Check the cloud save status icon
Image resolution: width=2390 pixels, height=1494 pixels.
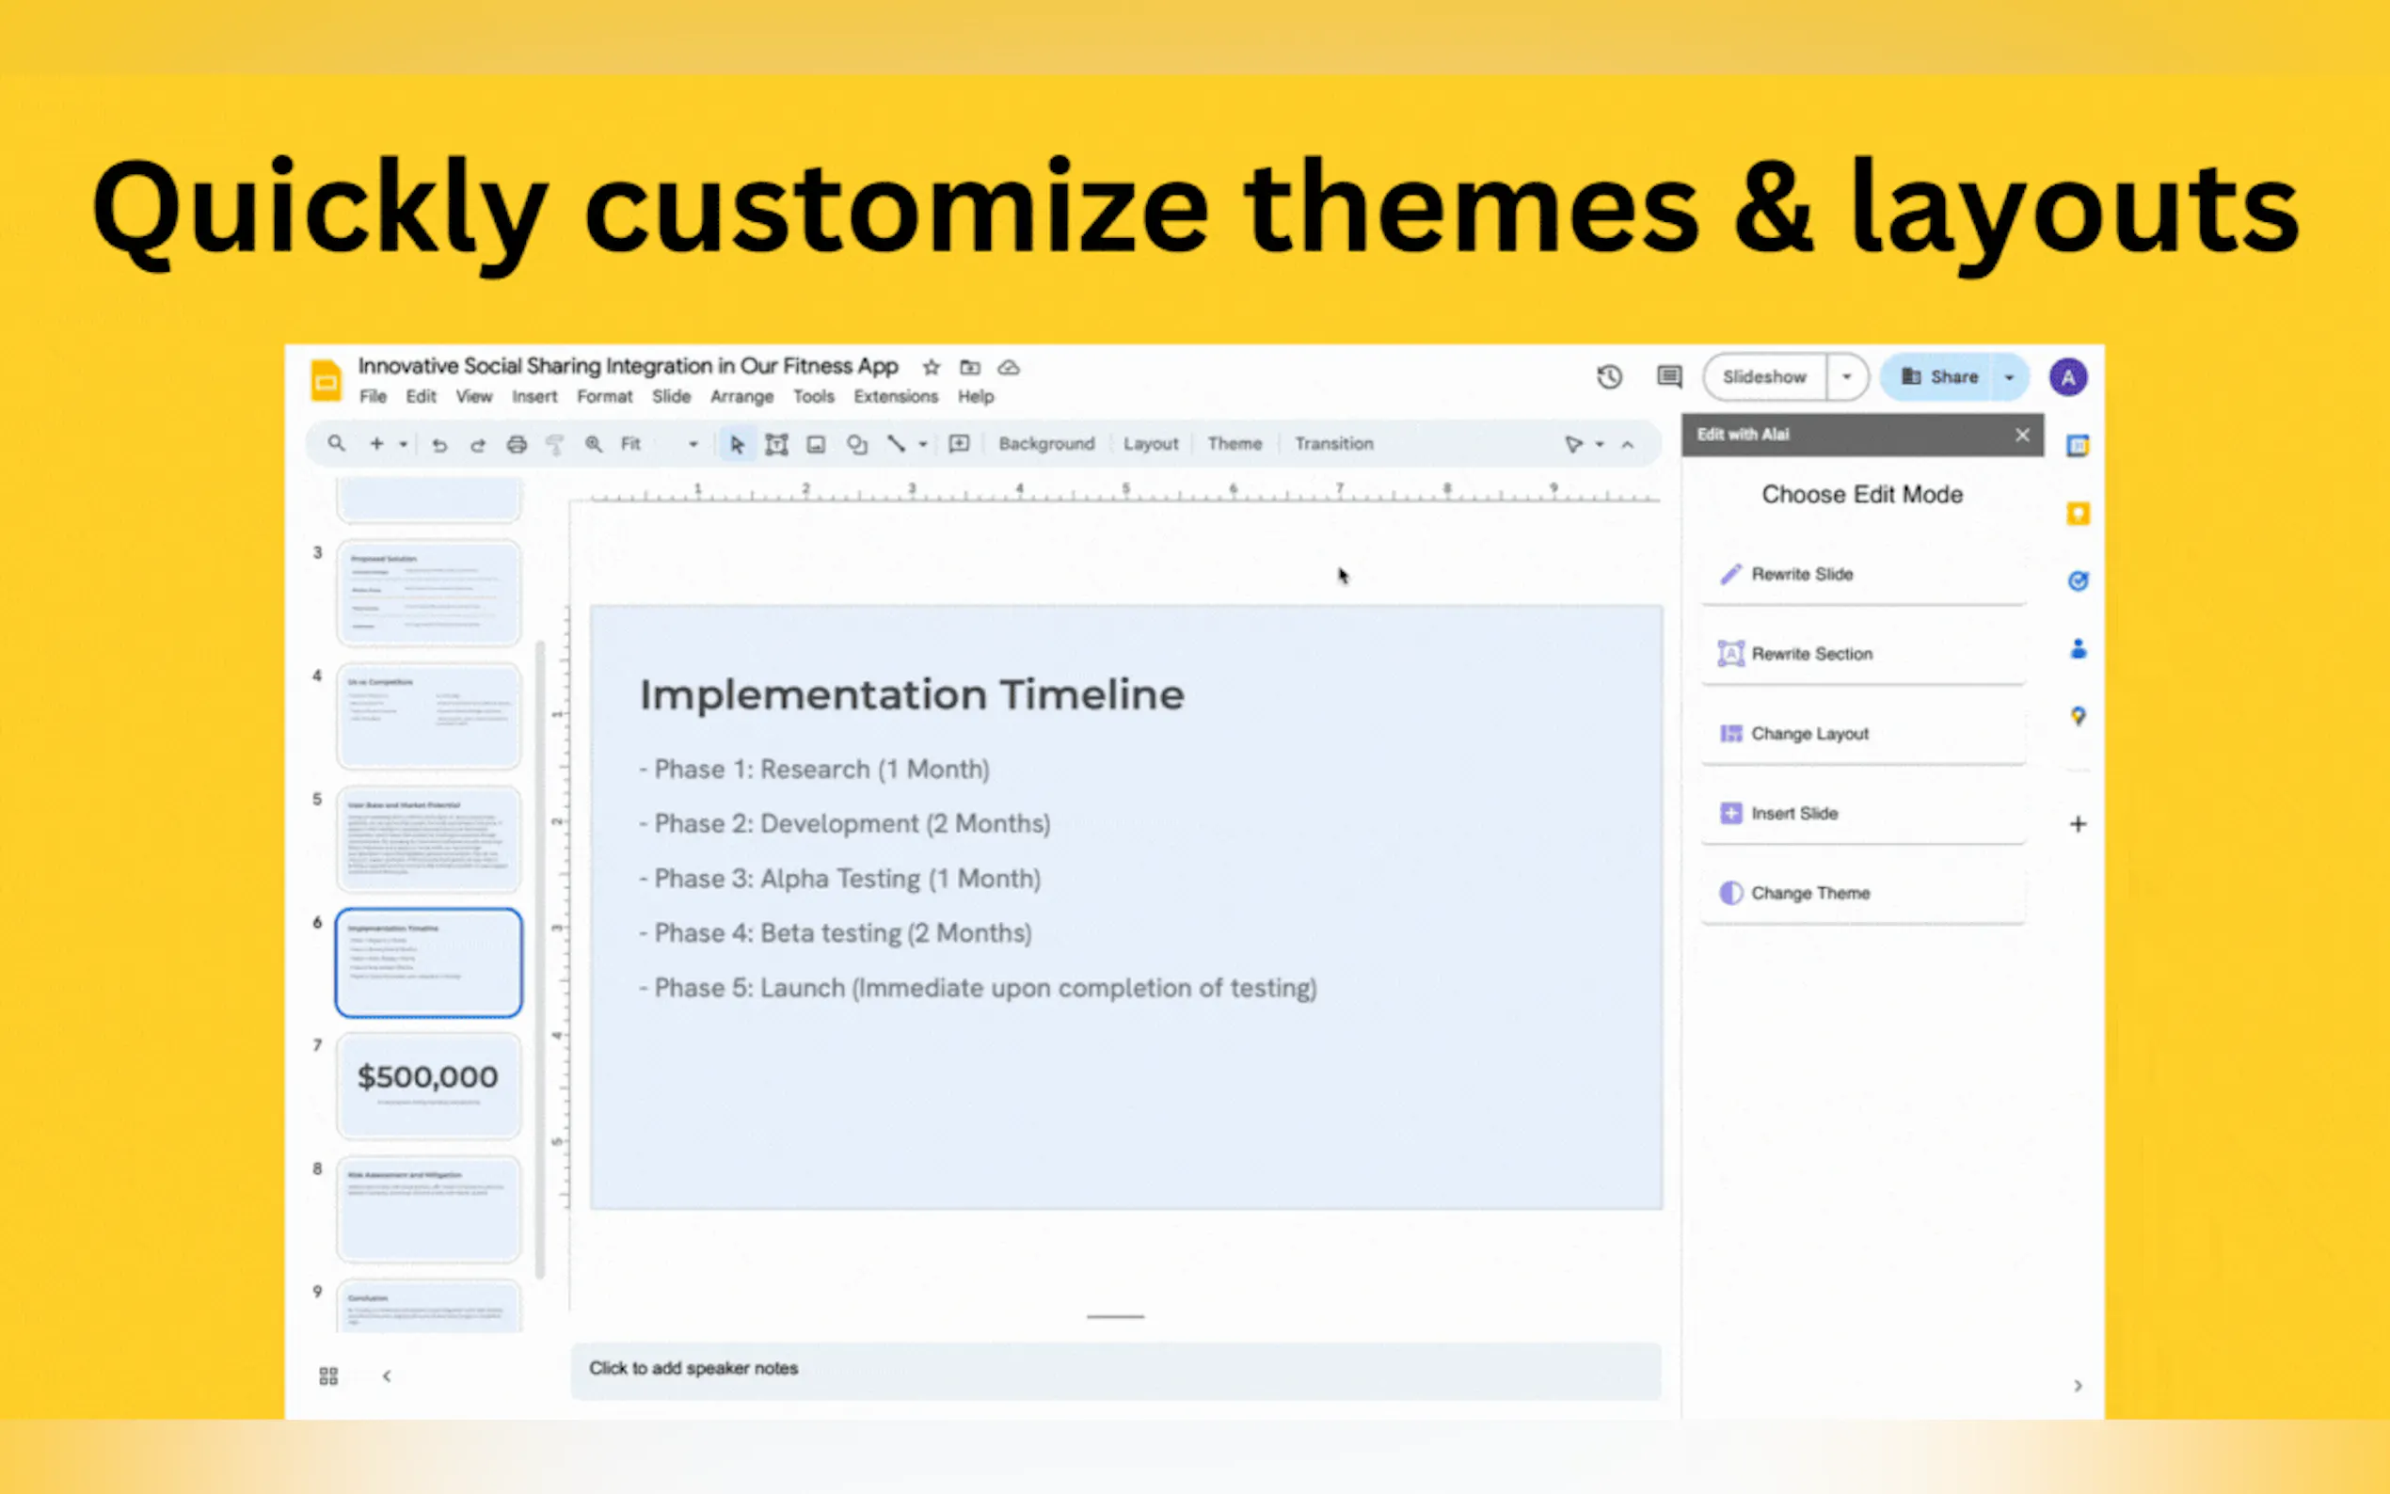1008,368
